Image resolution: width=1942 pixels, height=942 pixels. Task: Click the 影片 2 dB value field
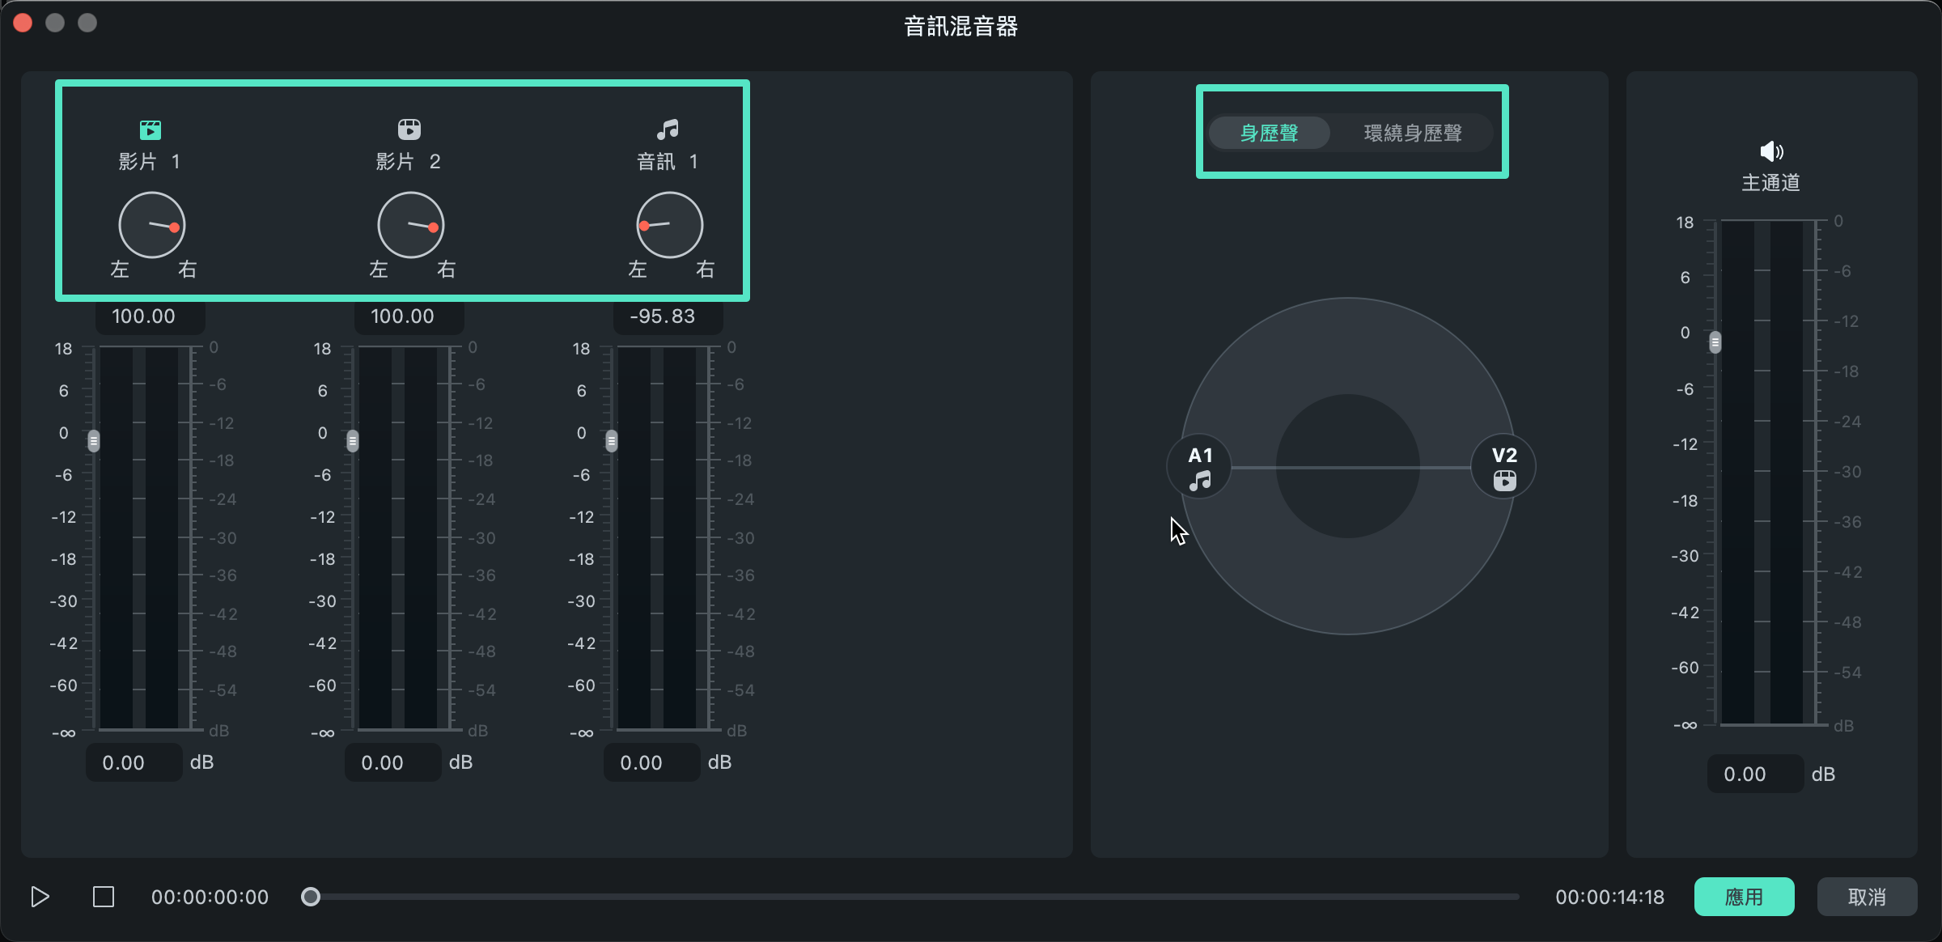(393, 762)
